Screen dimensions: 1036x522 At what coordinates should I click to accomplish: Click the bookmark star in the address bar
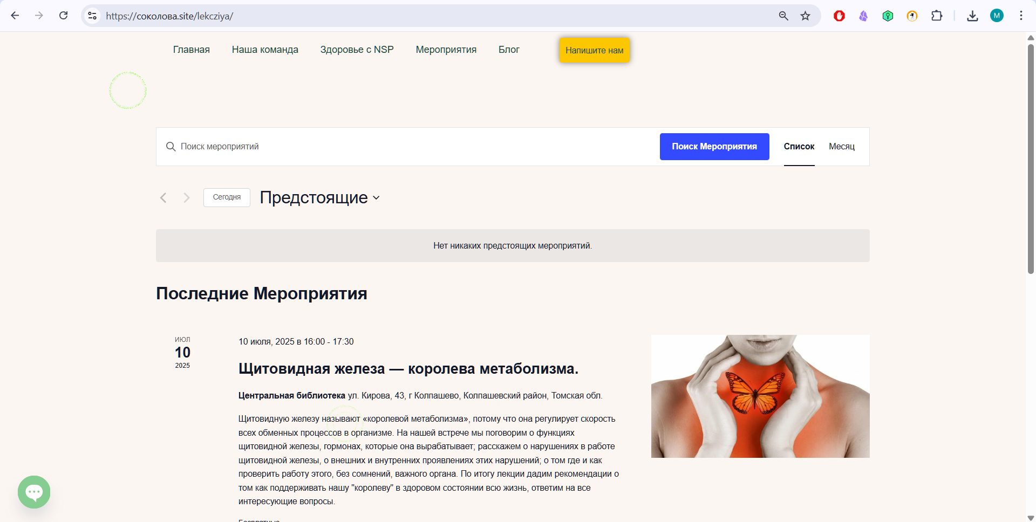pyautogui.click(x=805, y=16)
